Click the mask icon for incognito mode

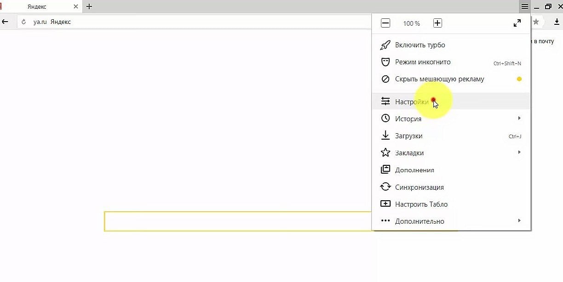[x=385, y=62]
